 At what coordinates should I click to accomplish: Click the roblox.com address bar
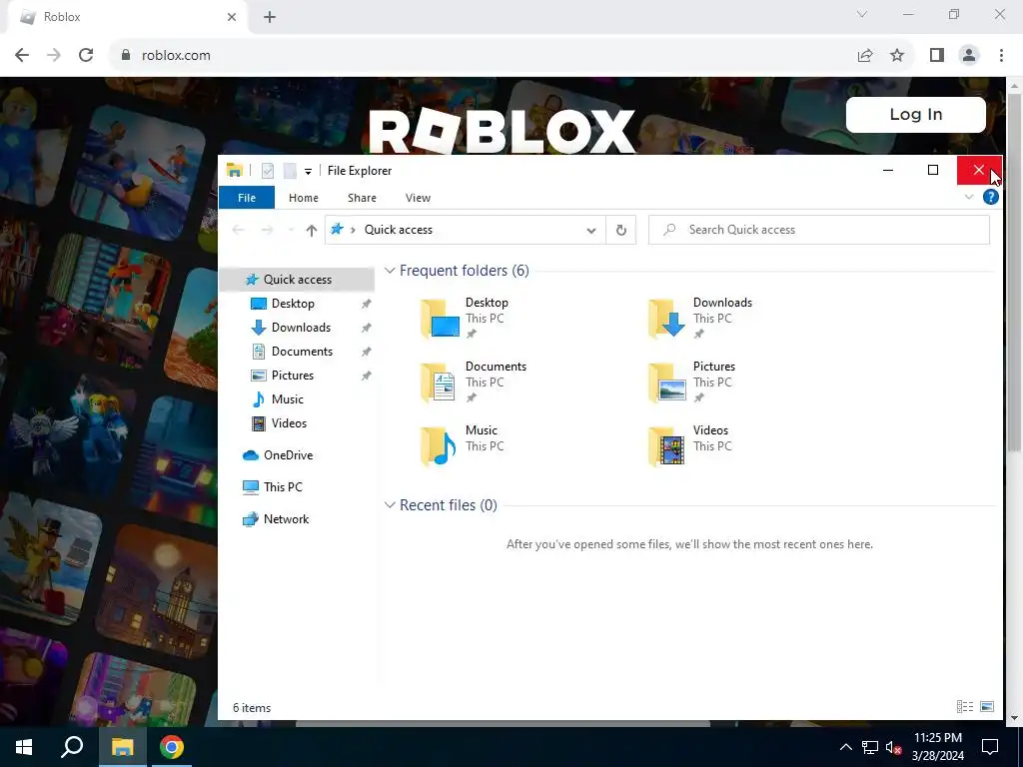483,55
